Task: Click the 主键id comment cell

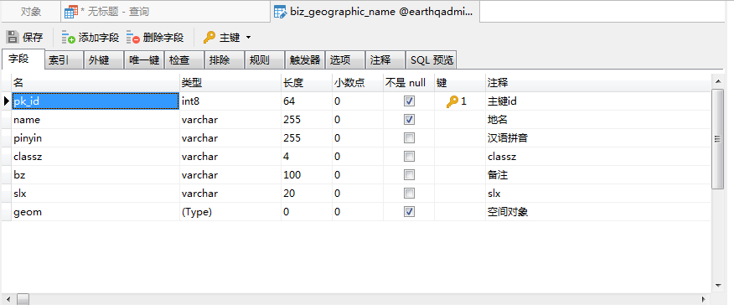Action: [598, 101]
